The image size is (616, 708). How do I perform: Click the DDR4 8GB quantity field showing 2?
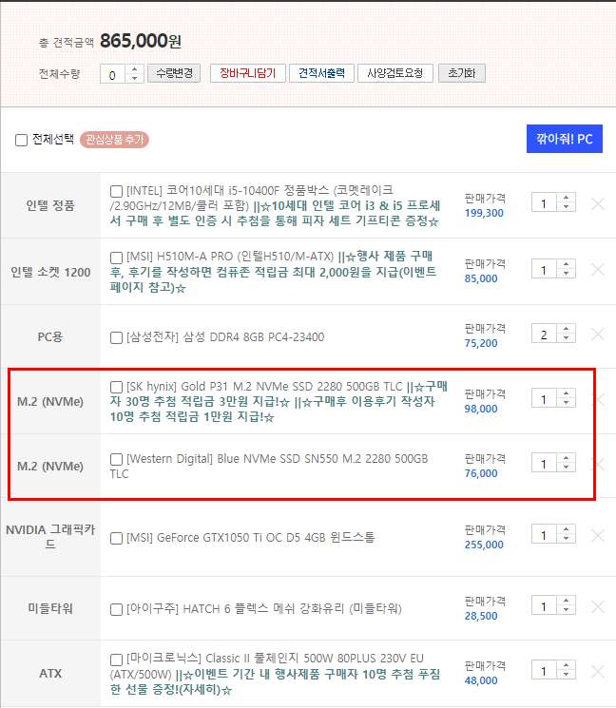(x=544, y=334)
